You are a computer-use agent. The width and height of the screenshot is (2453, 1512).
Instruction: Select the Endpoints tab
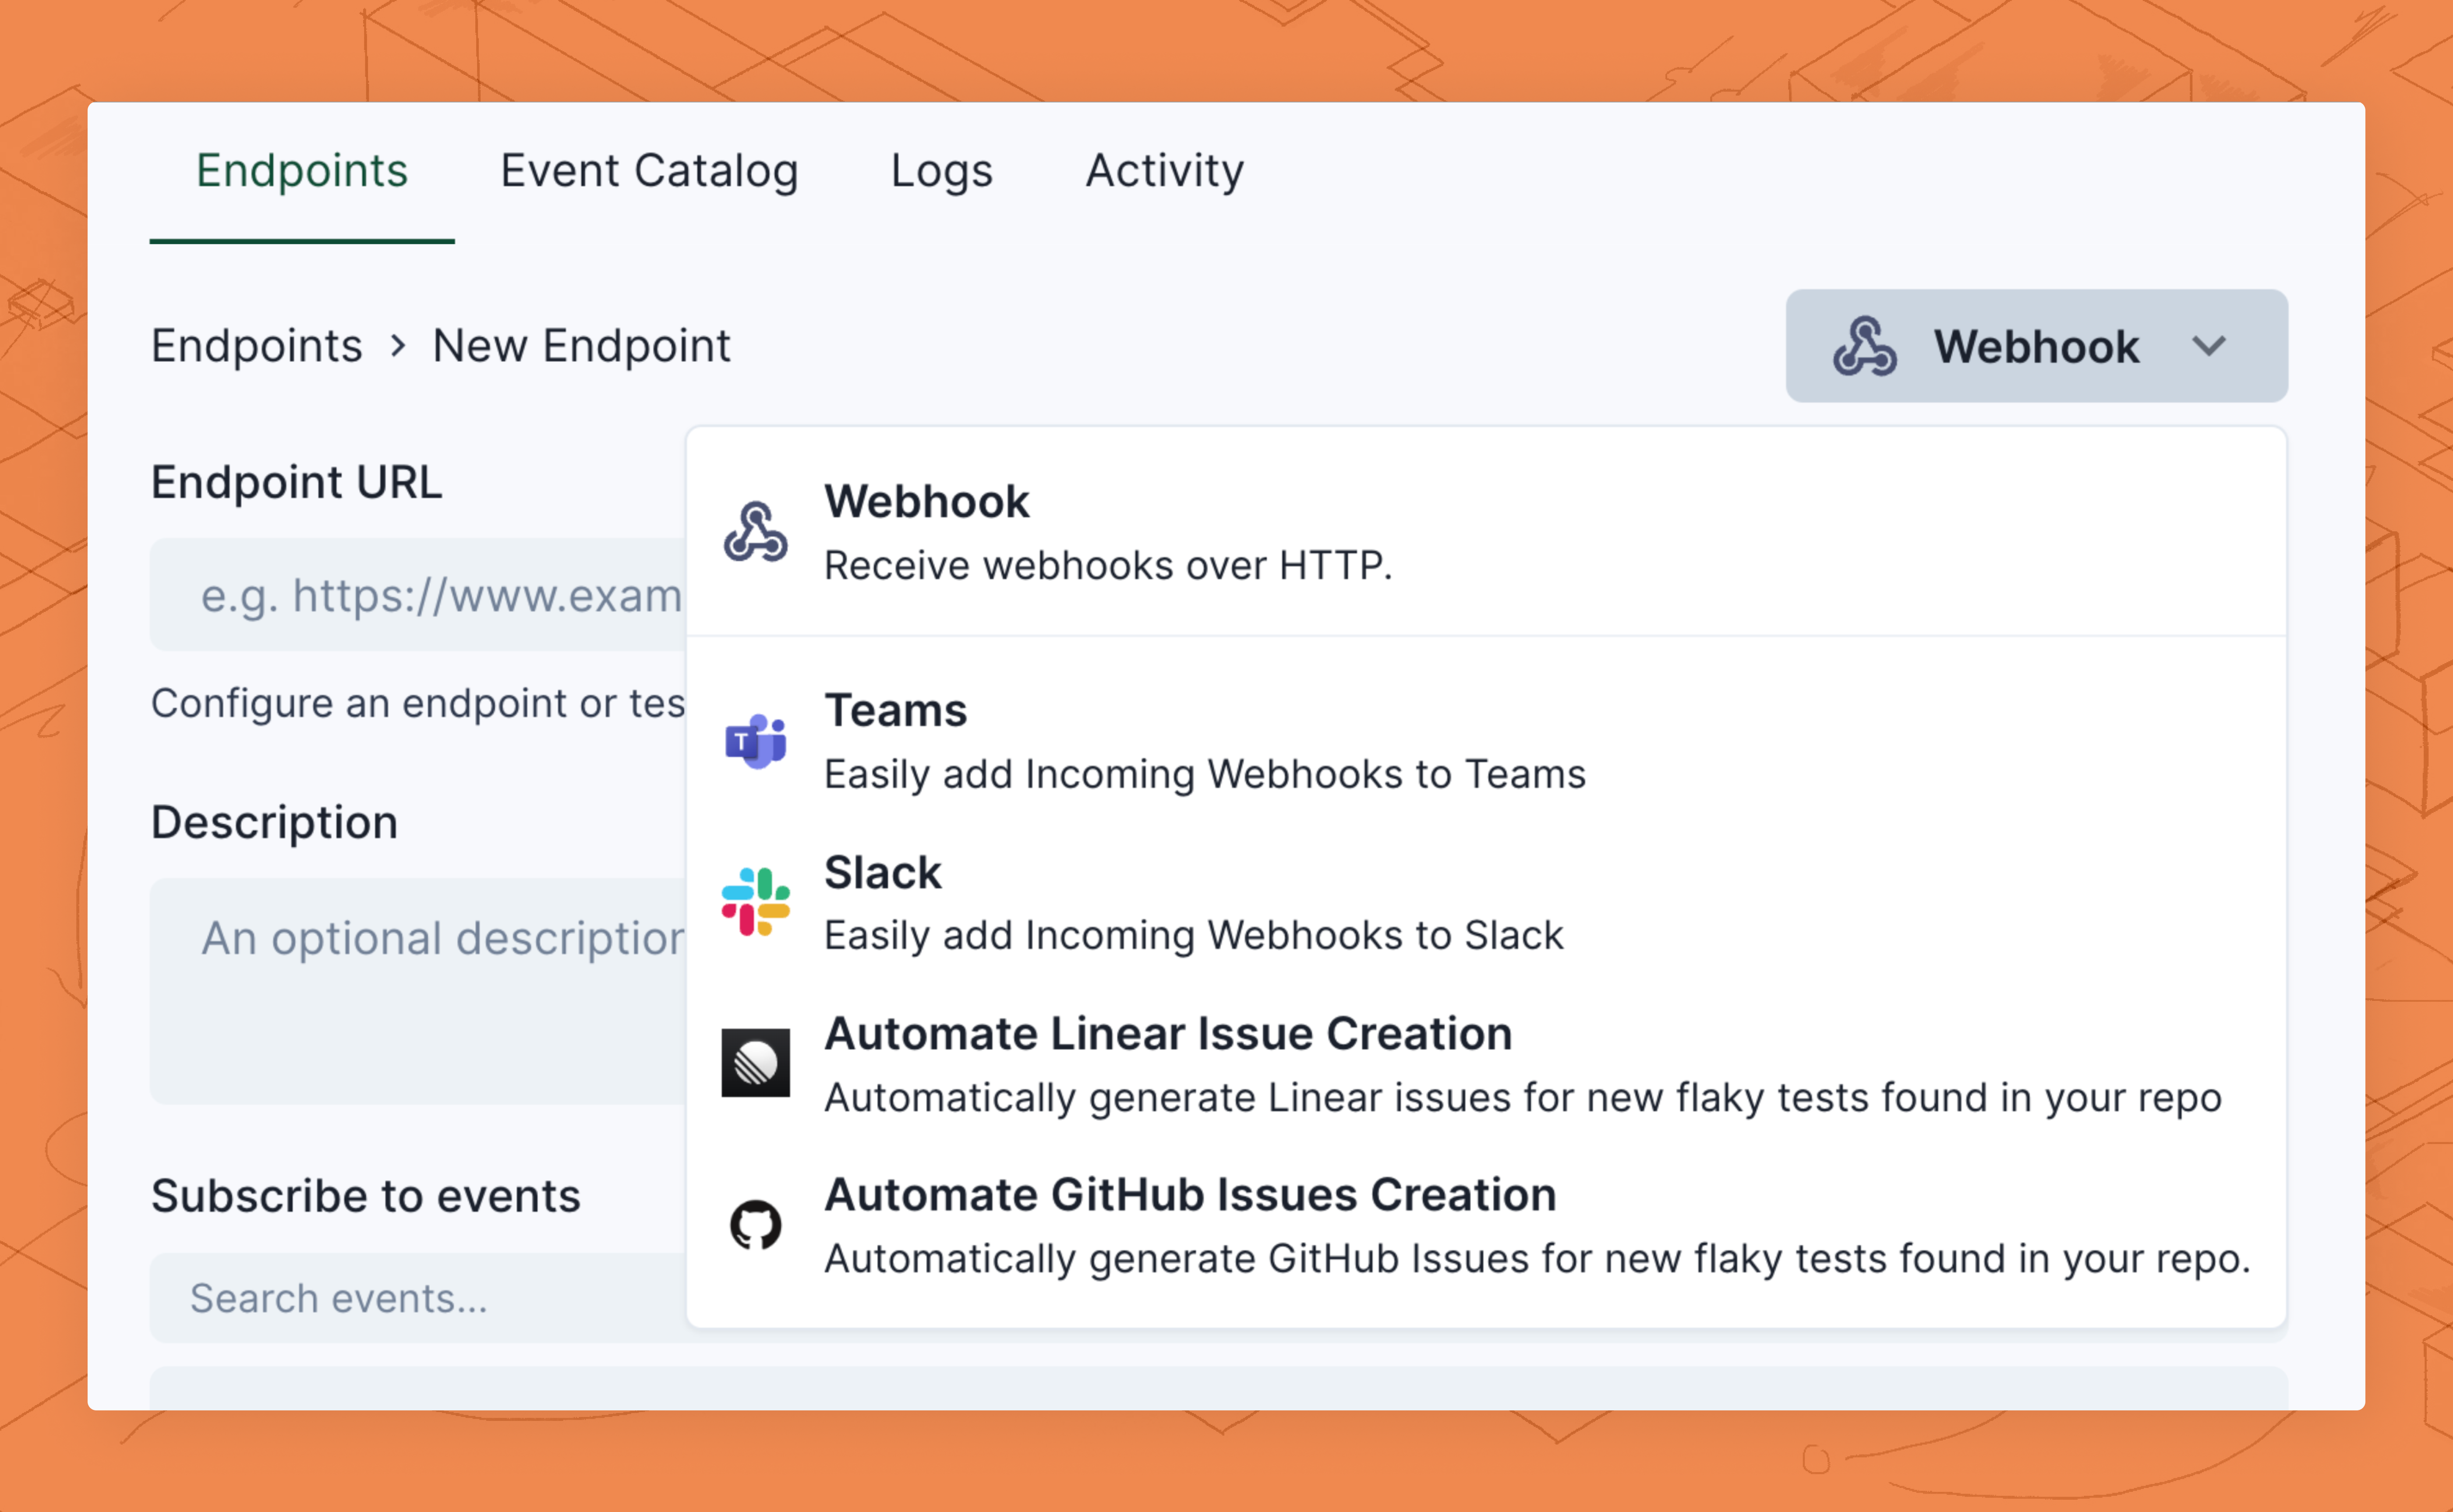click(302, 171)
